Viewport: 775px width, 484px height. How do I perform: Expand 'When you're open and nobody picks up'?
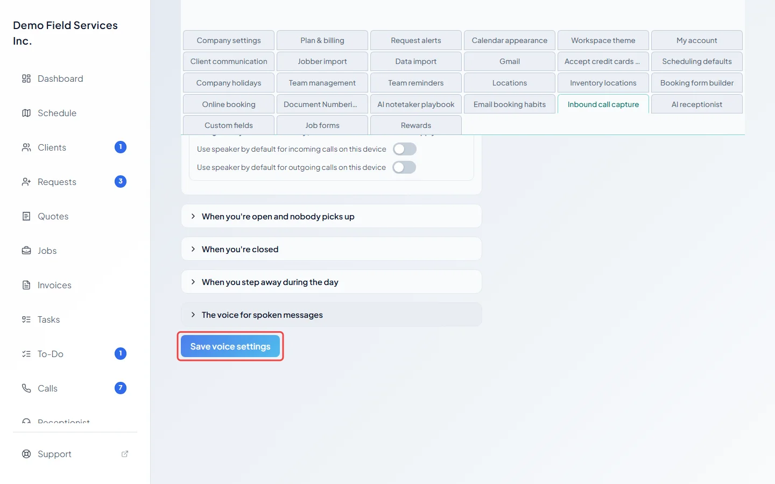tap(332, 216)
